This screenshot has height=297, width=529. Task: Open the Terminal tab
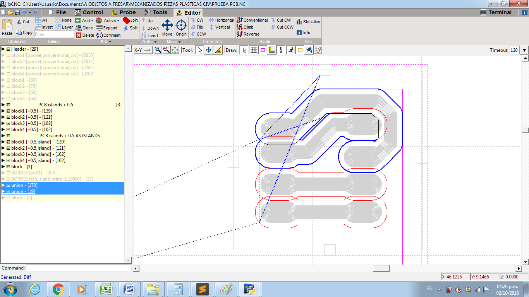tap(496, 12)
